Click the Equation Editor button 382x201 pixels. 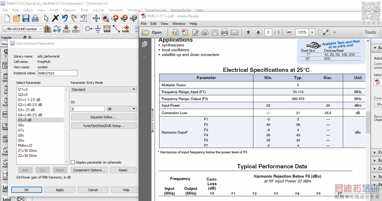point(104,117)
